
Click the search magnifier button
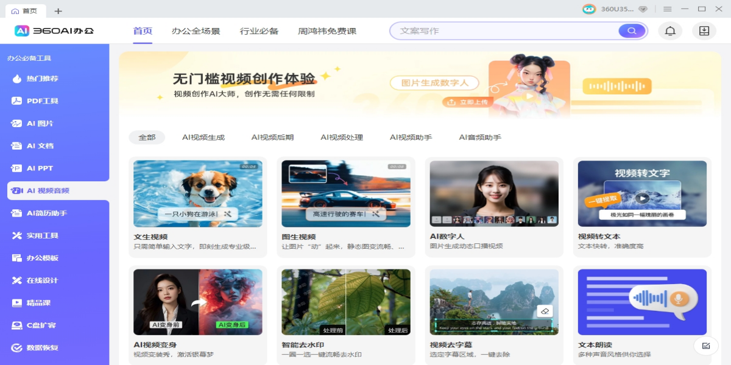click(x=632, y=31)
